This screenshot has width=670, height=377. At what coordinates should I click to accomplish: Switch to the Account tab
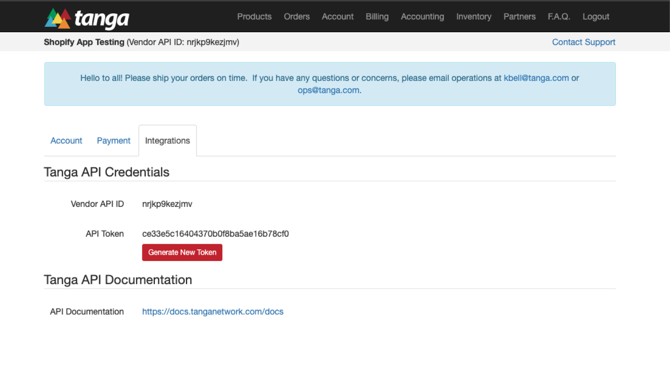tap(66, 141)
